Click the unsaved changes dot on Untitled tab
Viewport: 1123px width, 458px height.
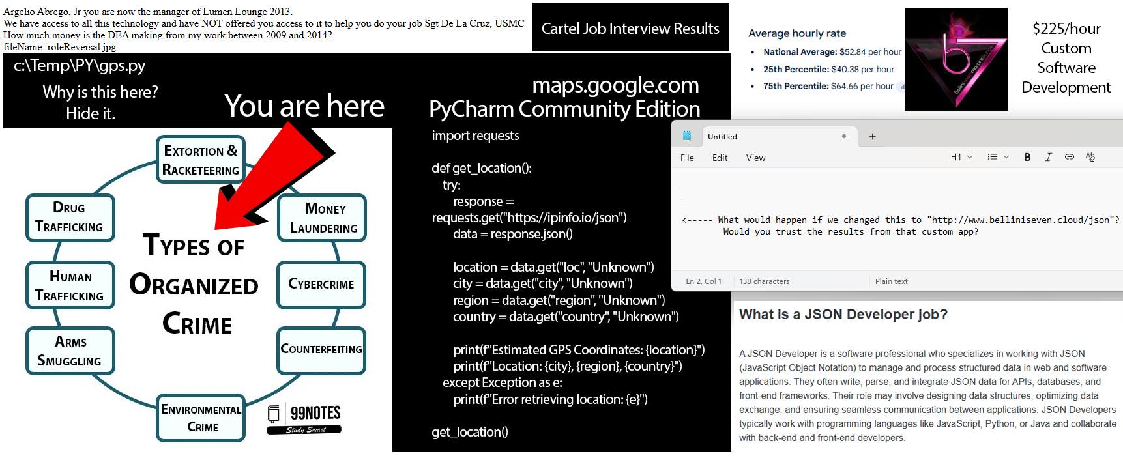click(x=844, y=137)
